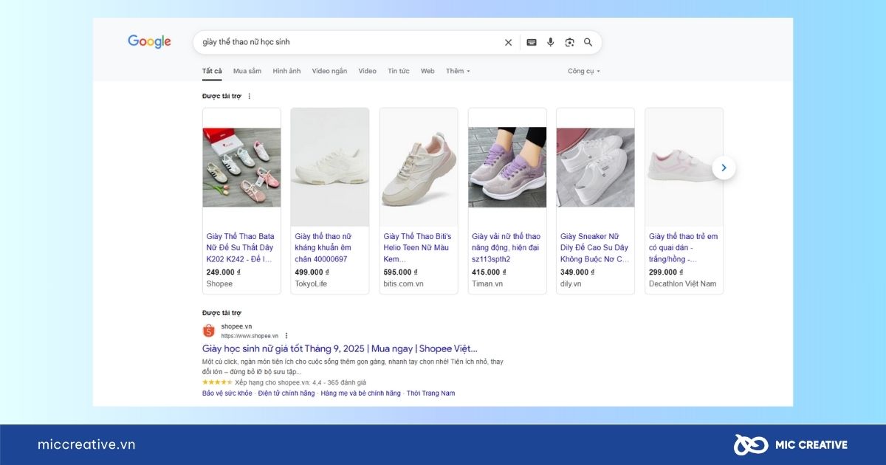Open the Thời Trang Nam sitelink
This screenshot has width=886, height=465.
[x=430, y=393]
